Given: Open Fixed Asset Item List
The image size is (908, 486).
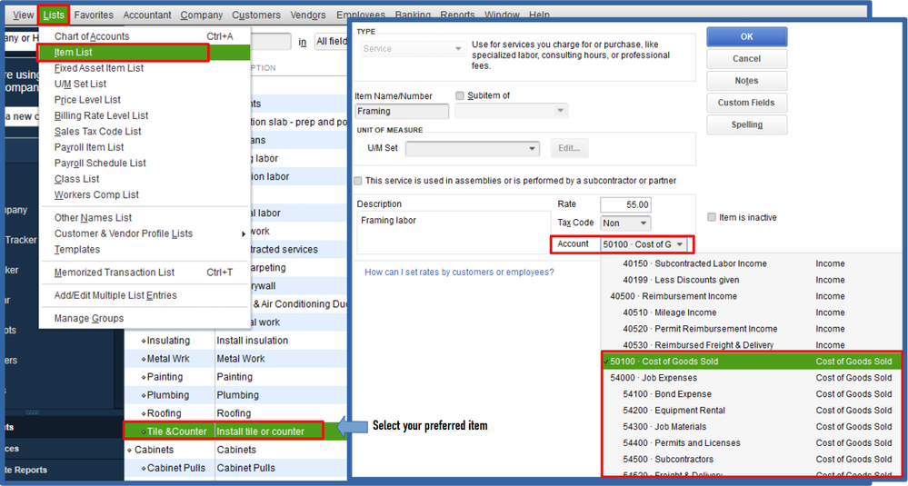Looking at the screenshot, I should pos(145,68).
